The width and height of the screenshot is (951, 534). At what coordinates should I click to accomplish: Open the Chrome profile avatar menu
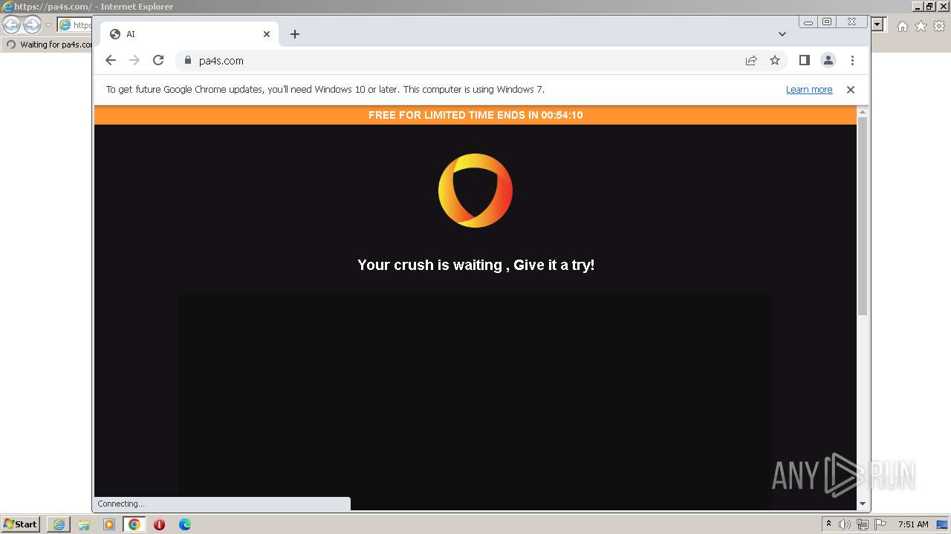[x=828, y=61]
